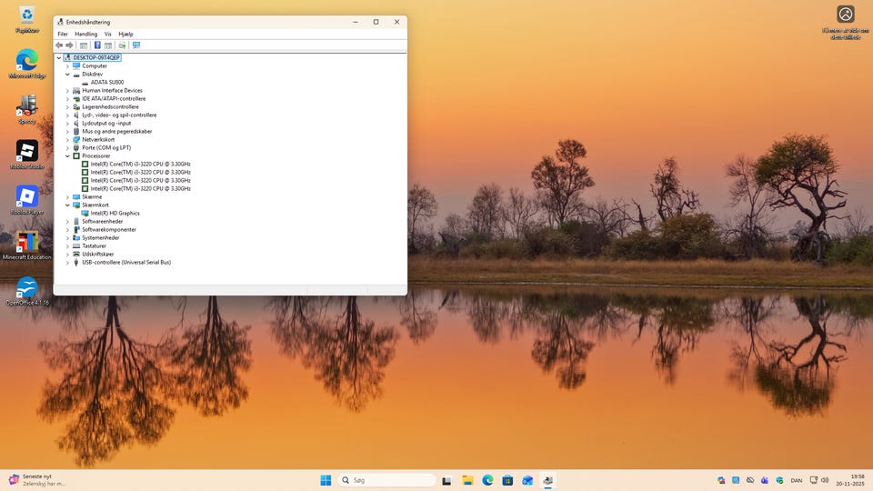This screenshot has height=491, width=873.
Task: Expand the Netværkskort category
Action: [67, 139]
